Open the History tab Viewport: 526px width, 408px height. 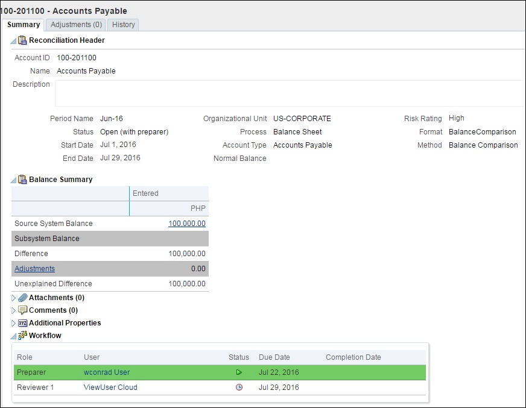[x=123, y=25]
